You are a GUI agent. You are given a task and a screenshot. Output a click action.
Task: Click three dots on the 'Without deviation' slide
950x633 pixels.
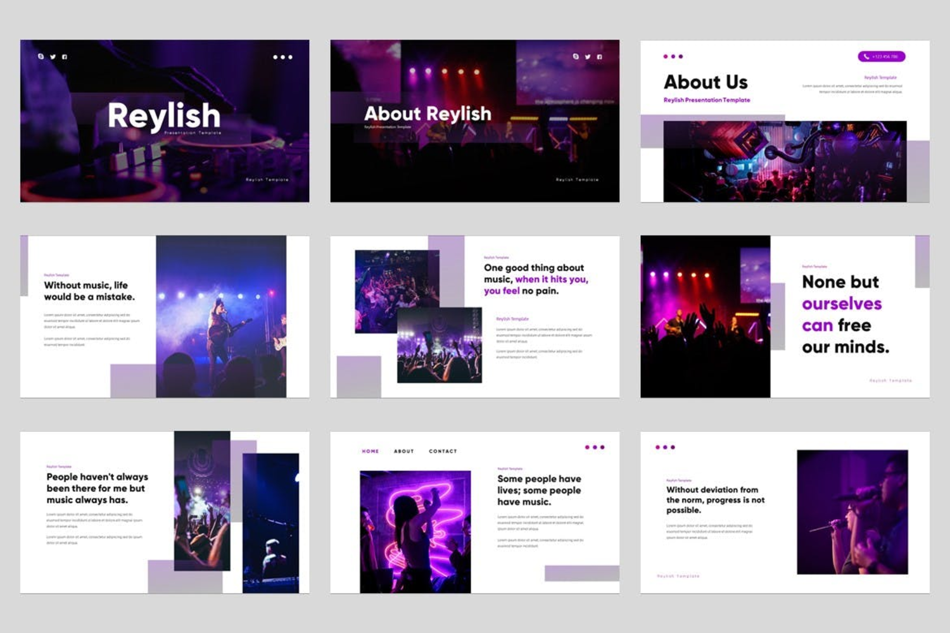tap(665, 447)
